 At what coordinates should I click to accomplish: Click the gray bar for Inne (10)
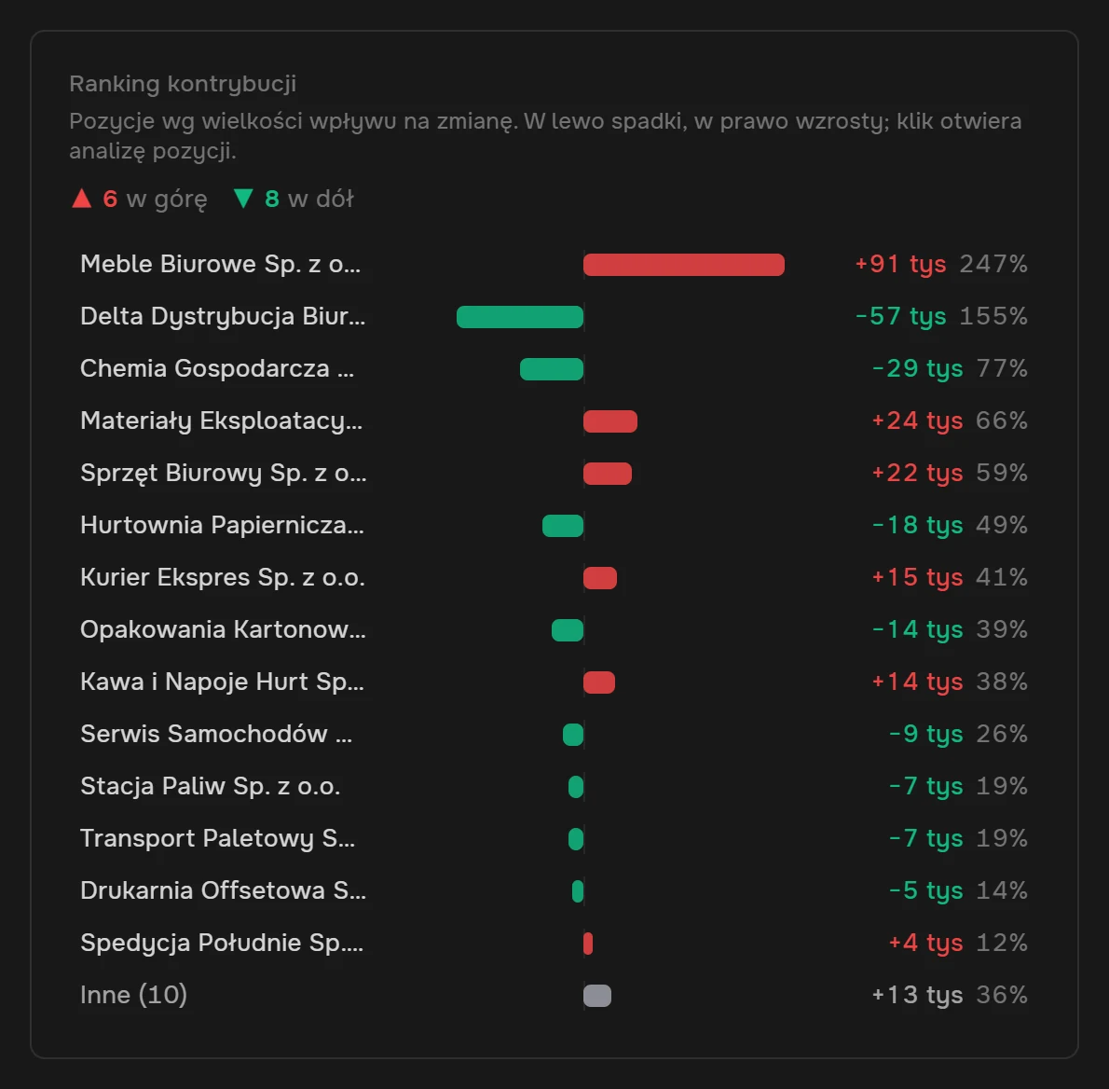pos(597,996)
